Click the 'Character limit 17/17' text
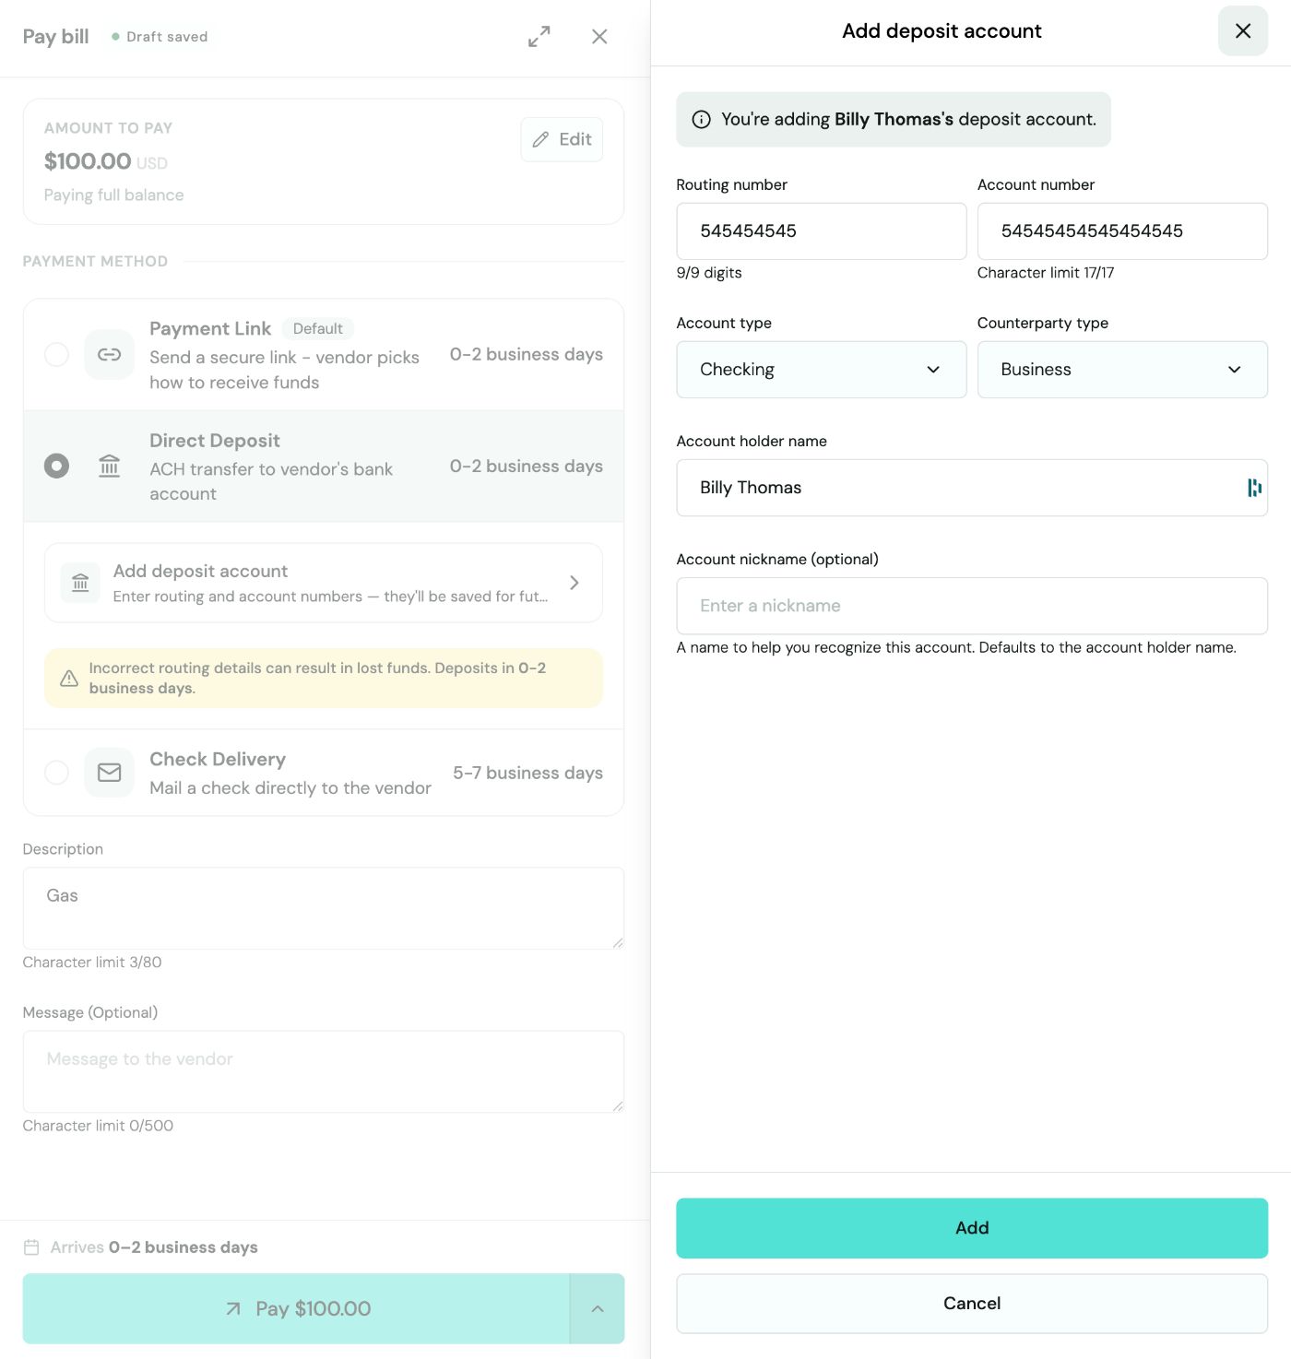This screenshot has width=1291, height=1359. (x=1046, y=273)
